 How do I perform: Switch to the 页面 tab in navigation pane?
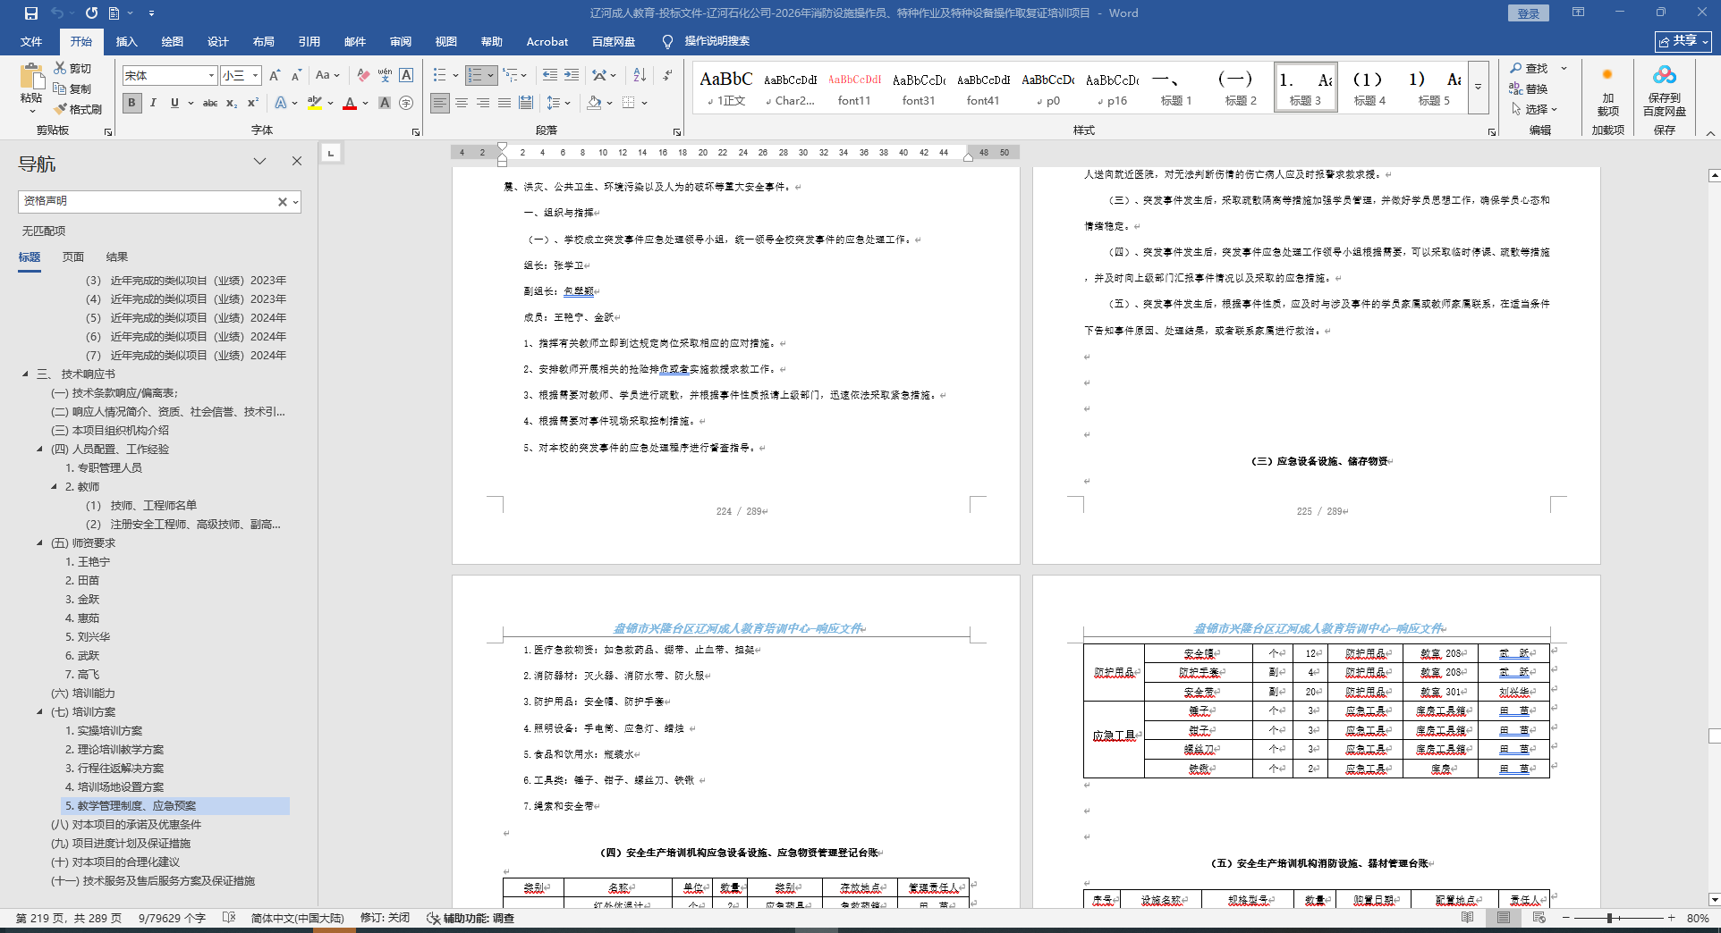(x=72, y=256)
